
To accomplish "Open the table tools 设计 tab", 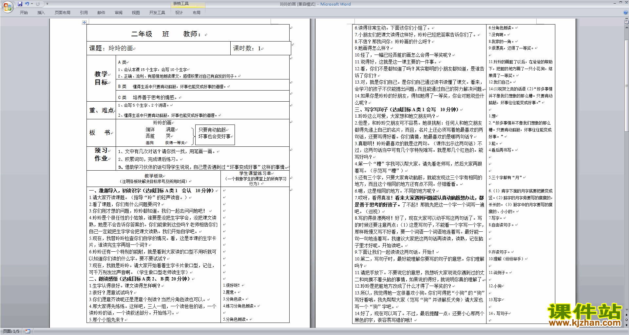I will pos(179,13).
